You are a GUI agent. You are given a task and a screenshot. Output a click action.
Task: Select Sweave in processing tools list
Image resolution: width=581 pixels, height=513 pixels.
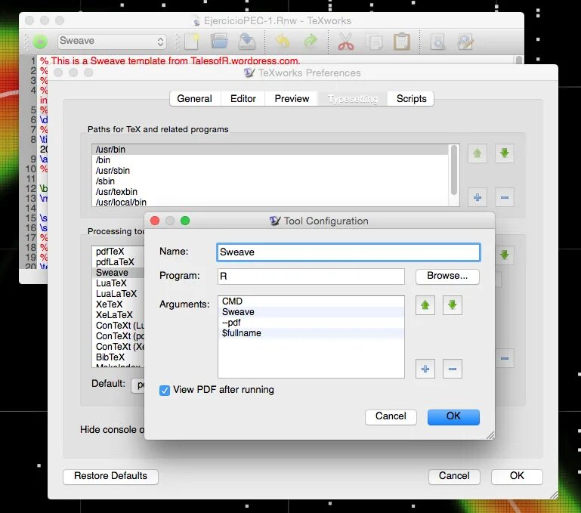coord(118,273)
